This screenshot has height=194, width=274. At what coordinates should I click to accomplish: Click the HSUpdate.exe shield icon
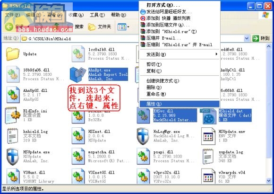click(13, 157)
